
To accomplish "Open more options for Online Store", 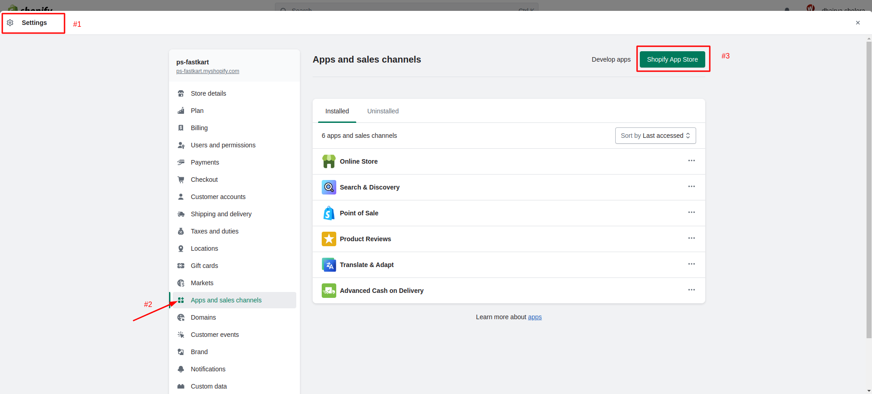I will coord(691,161).
